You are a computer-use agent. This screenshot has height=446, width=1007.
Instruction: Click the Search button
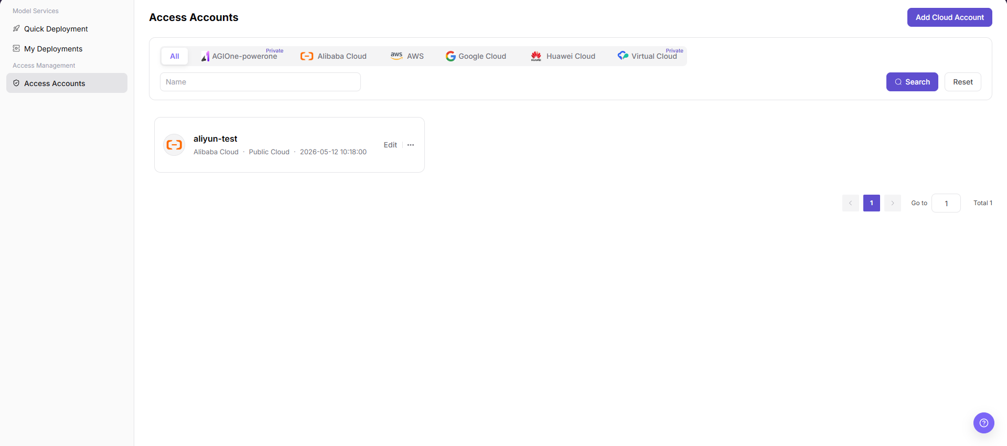coord(912,82)
